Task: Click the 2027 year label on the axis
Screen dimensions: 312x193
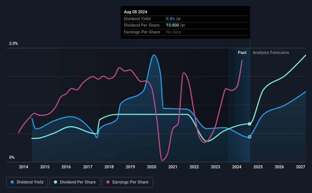Action: pyautogui.click(x=301, y=167)
